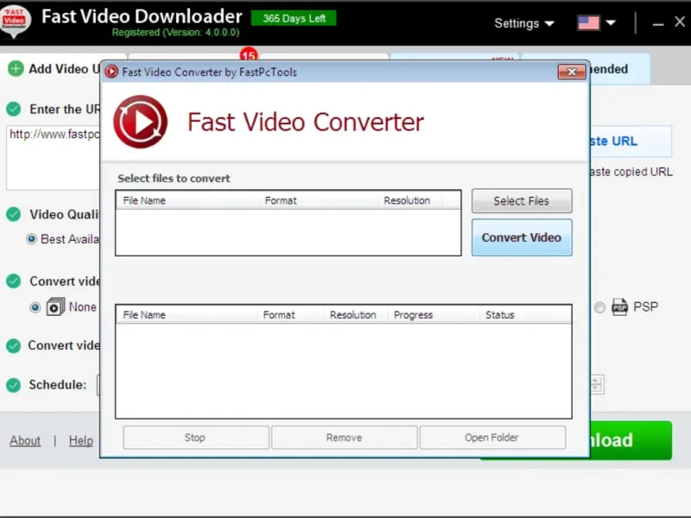This screenshot has height=518, width=691.
Task: Click the US flag language icon
Action: [588, 23]
